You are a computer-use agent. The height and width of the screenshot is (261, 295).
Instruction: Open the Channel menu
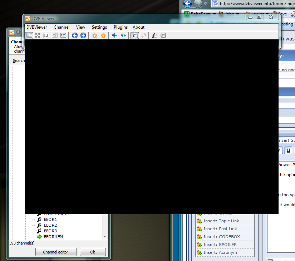[62, 27]
